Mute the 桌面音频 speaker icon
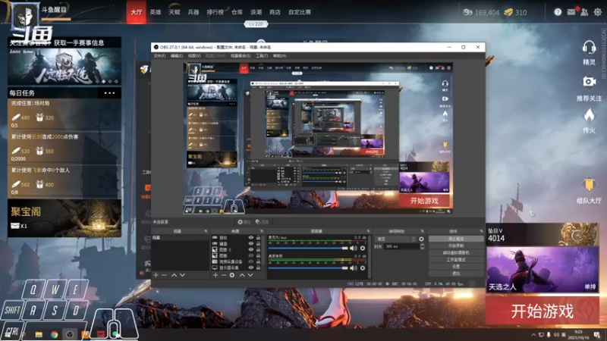The height and width of the screenshot is (341, 607). (353, 268)
